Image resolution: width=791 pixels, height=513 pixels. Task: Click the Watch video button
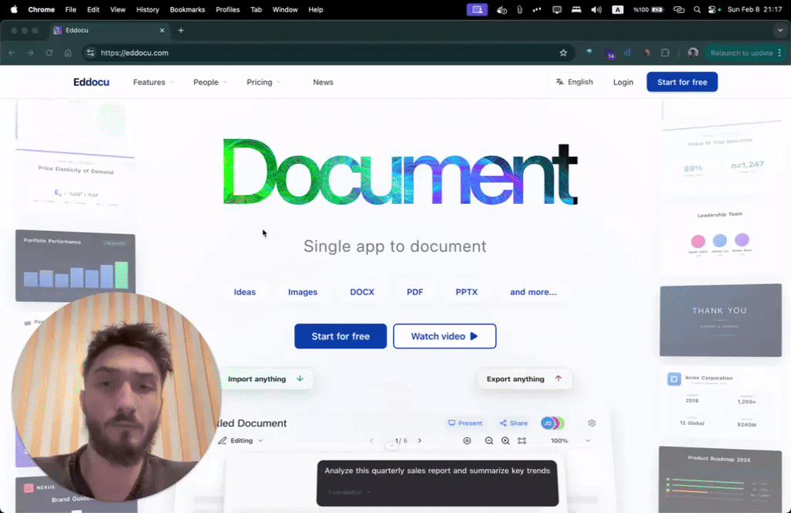point(444,336)
